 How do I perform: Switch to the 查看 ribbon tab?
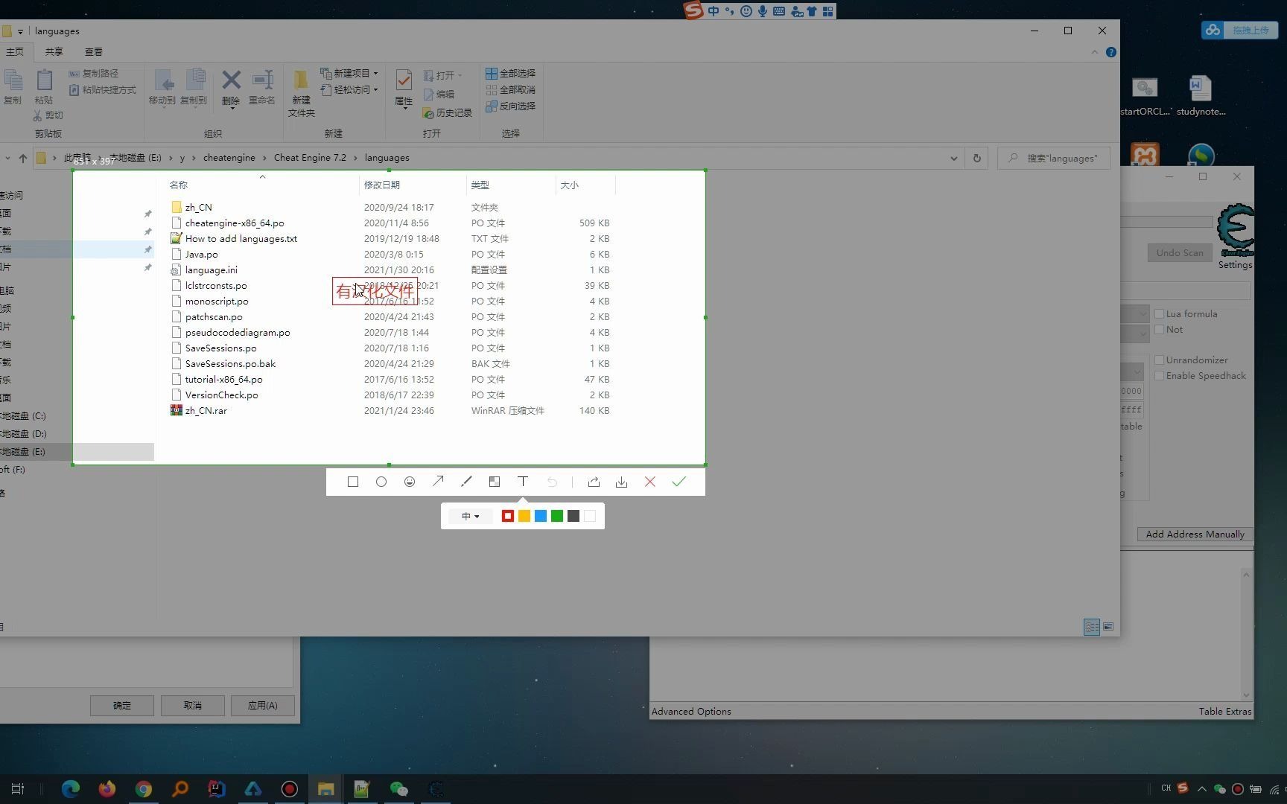pos(93,51)
